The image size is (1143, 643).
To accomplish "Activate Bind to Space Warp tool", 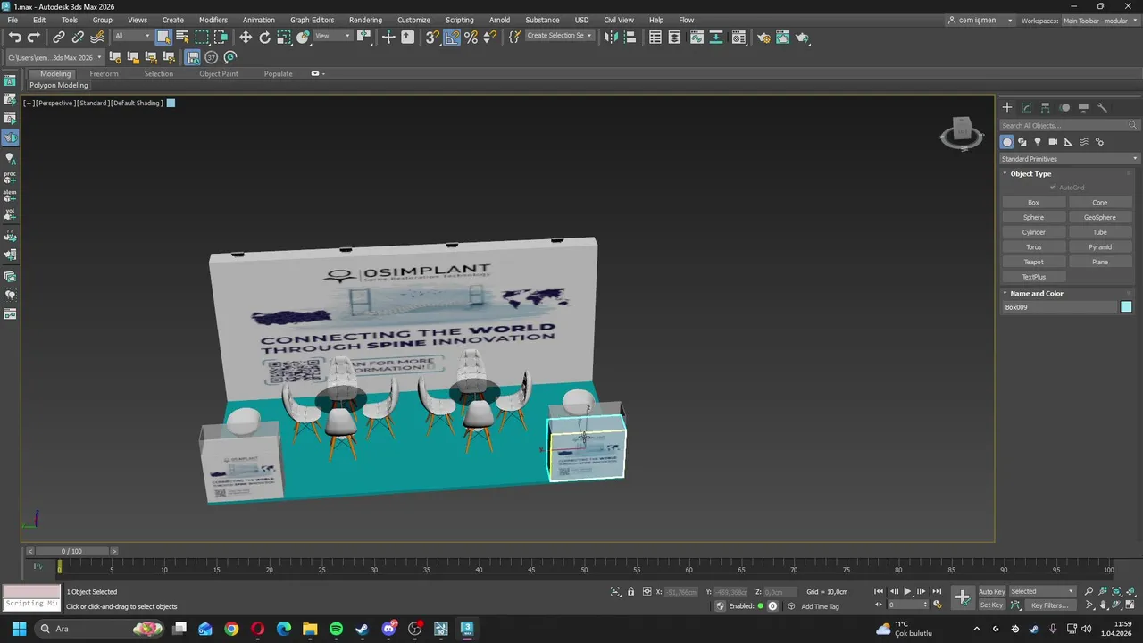I will pos(96,37).
